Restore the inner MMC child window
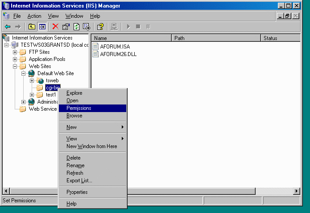Viewport: 310px width, 213px height. (x=287, y=16)
